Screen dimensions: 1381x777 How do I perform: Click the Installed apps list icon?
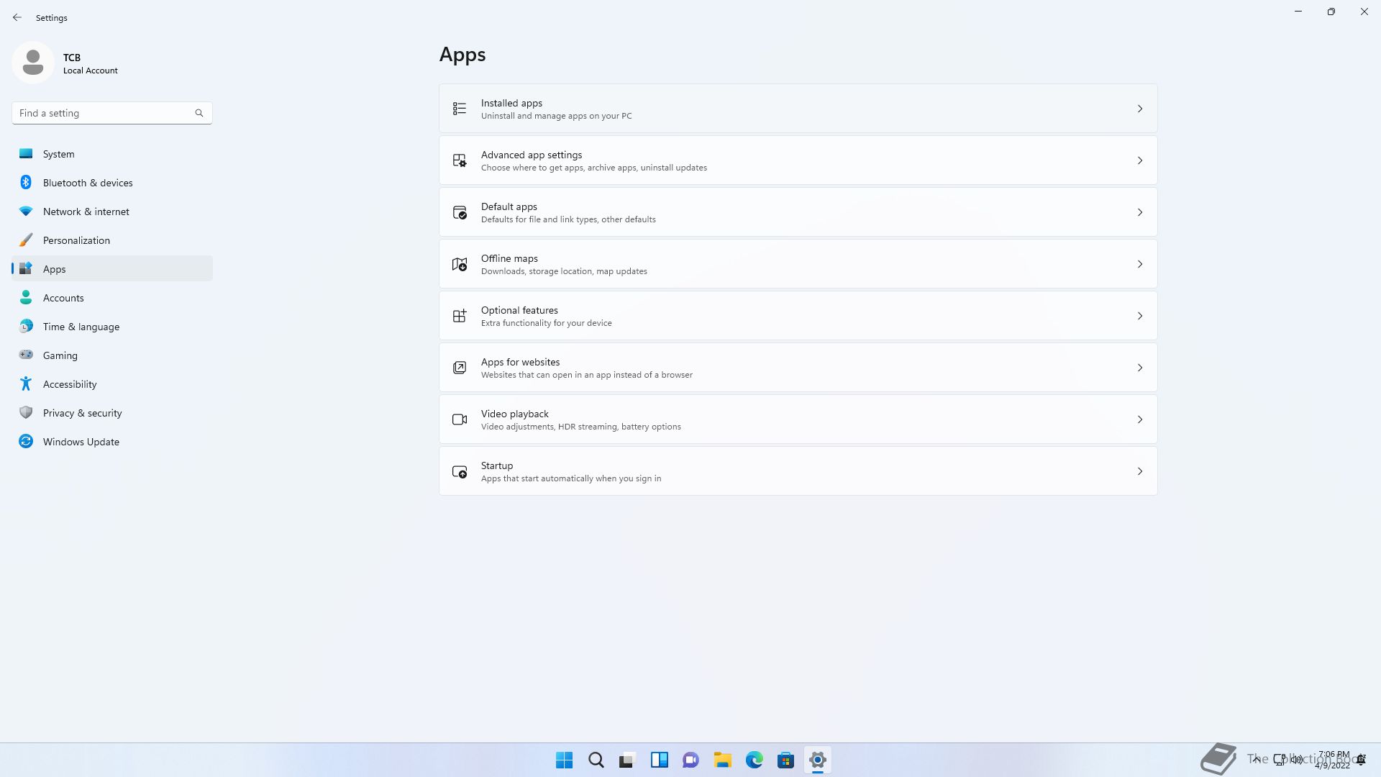coord(460,109)
